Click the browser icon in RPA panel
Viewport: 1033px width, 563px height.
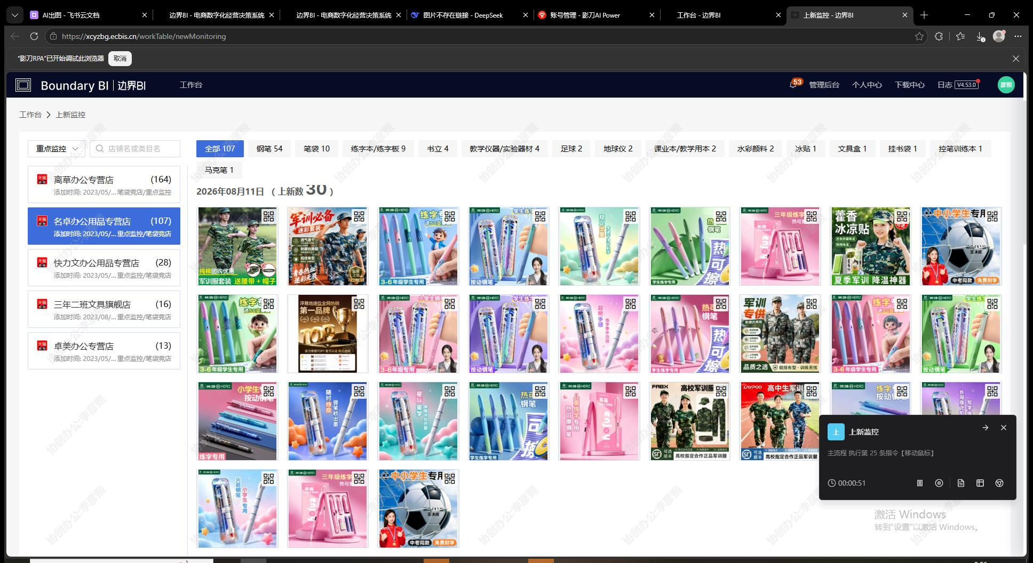[999, 483]
